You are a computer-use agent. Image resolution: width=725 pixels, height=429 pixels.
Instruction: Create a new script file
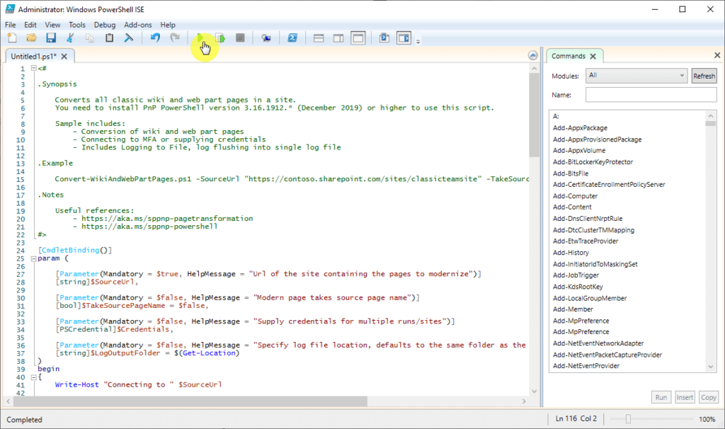[x=12, y=38]
